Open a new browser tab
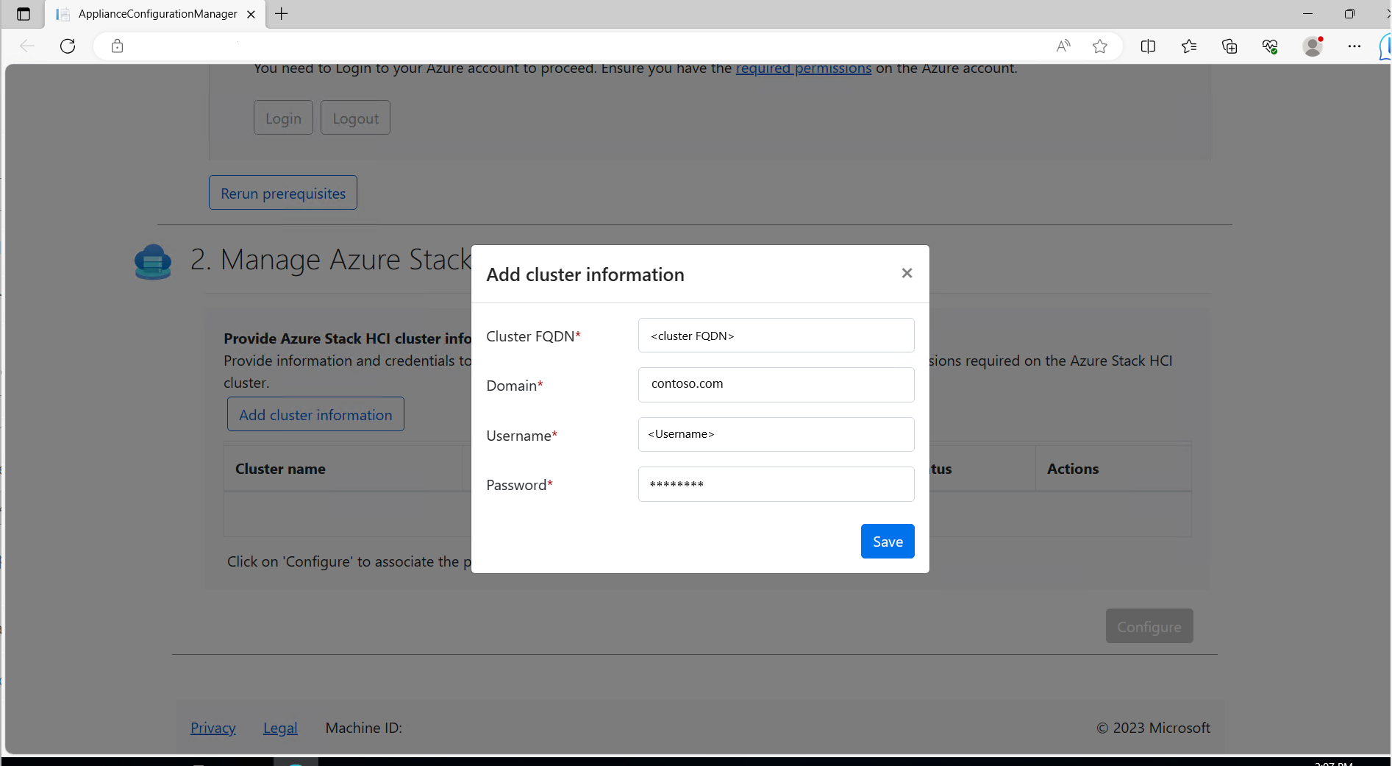 point(281,14)
